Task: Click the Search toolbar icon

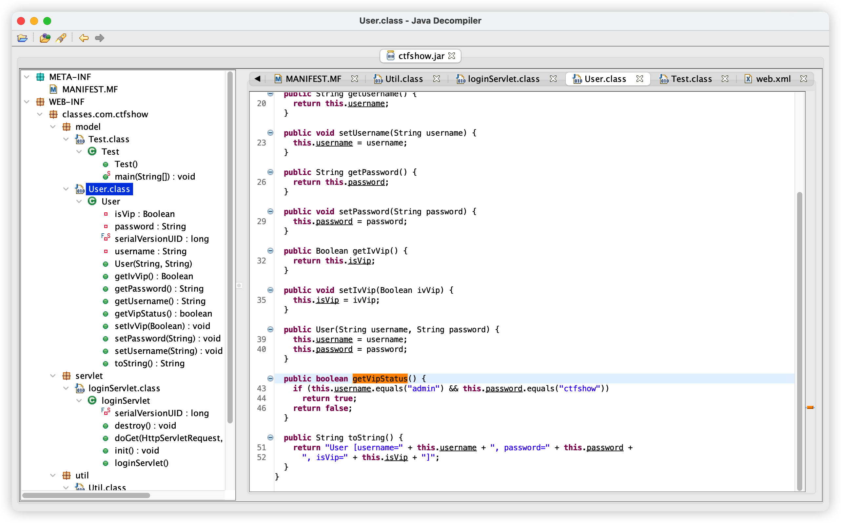Action: [x=61, y=38]
